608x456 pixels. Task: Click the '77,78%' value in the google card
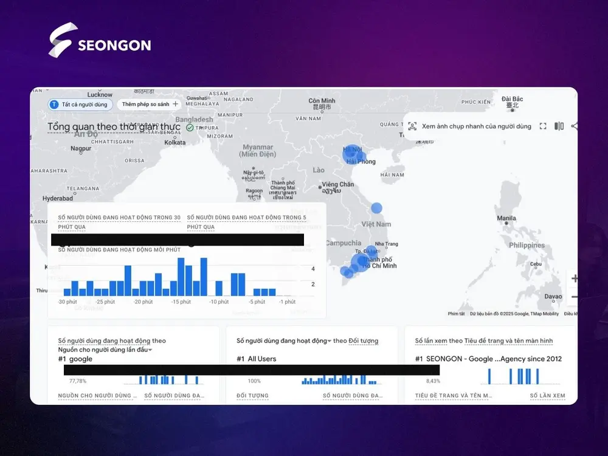pos(78,381)
